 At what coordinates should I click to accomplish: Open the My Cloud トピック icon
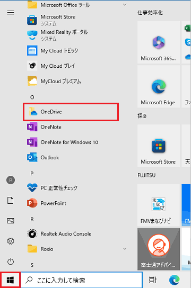pyautogui.click(x=32, y=50)
